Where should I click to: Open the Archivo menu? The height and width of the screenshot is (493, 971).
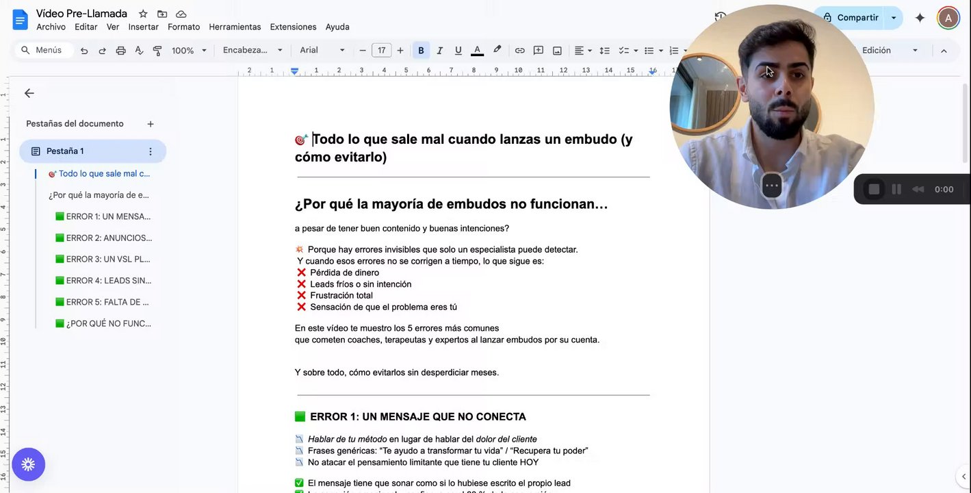[x=51, y=27]
